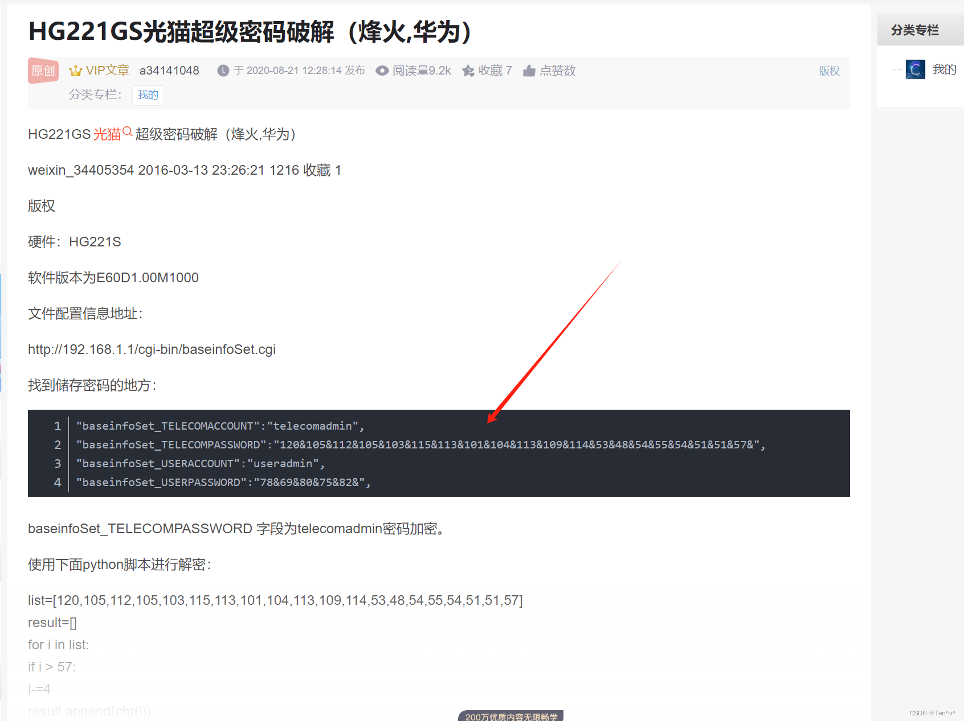Click code line 2 with TELECOMPASSWORD
The height and width of the screenshot is (721, 964).
pos(420,444)
